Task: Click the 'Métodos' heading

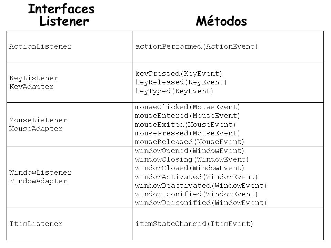Action: pos(221,21)
